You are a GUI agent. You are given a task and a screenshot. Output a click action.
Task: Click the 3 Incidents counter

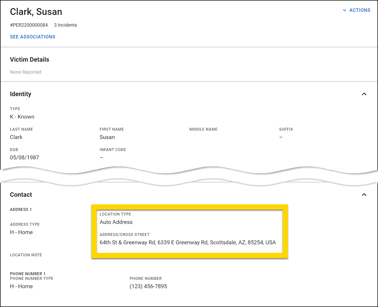pos(65,25)
